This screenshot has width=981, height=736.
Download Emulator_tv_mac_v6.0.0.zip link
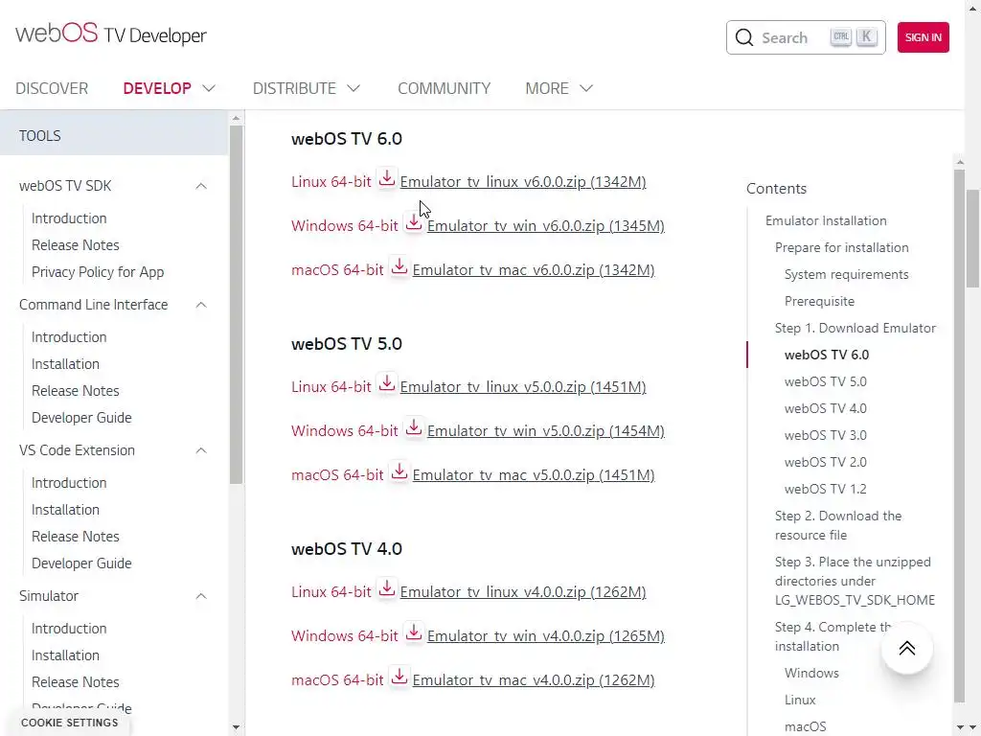point(534,269)
